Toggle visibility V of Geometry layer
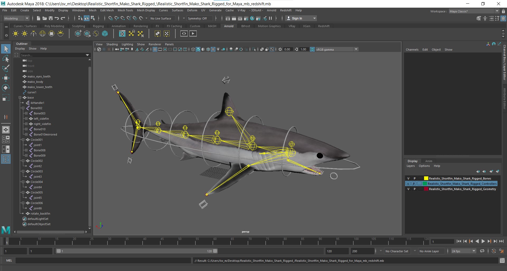The image size is (507, 271). coord(408,189)
